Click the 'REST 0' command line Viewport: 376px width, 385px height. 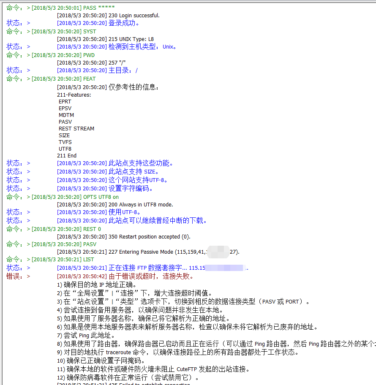click(x=54, y=229)
